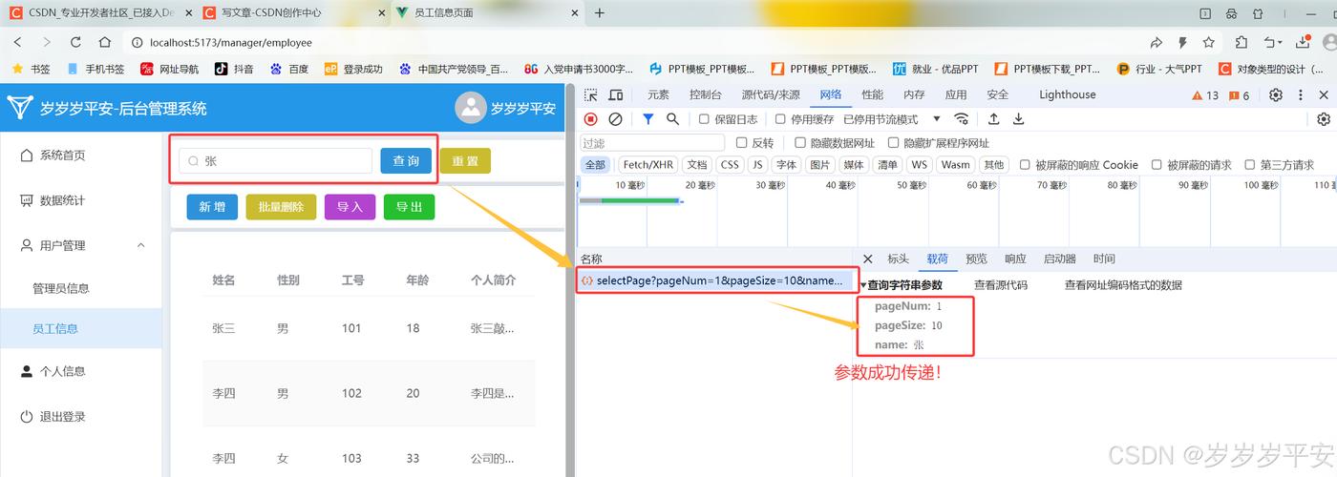This screenshot has width=1337, height=477.
Task: Reload the current page
Action: pos(75,42)
